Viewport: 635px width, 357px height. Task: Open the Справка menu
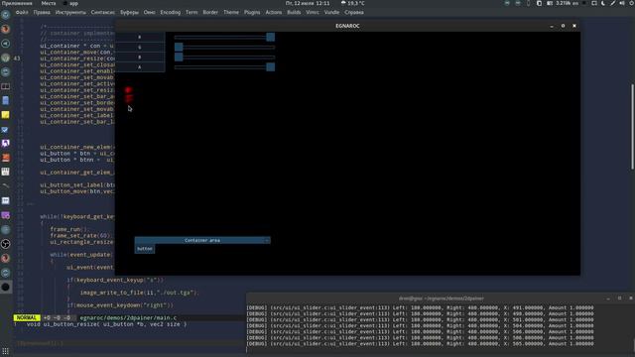pos(354,12)
